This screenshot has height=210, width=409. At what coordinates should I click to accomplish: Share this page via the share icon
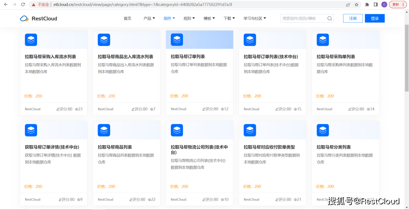click(348, 5)
